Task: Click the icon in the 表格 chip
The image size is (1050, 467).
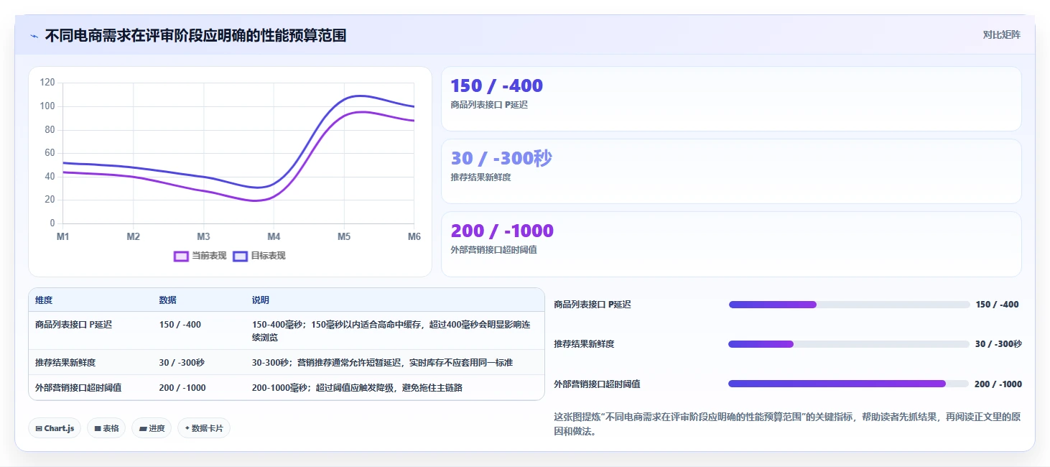Action: [97, 428]
